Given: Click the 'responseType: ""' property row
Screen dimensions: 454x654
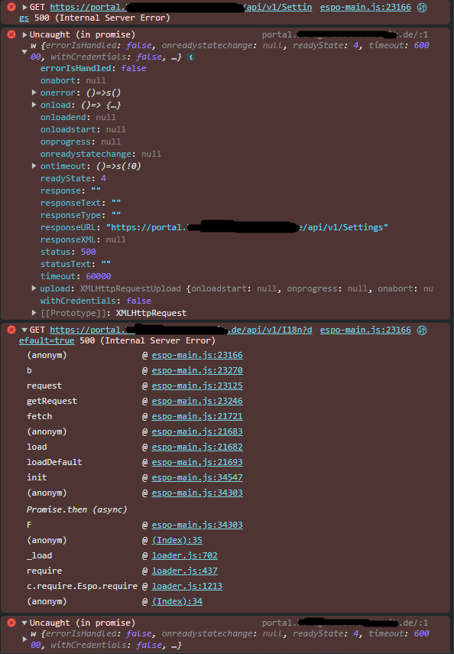Looking at the screenshot, I should tap(80, 215).
